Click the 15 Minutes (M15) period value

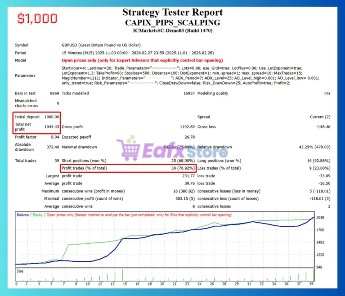click(138, 53)
